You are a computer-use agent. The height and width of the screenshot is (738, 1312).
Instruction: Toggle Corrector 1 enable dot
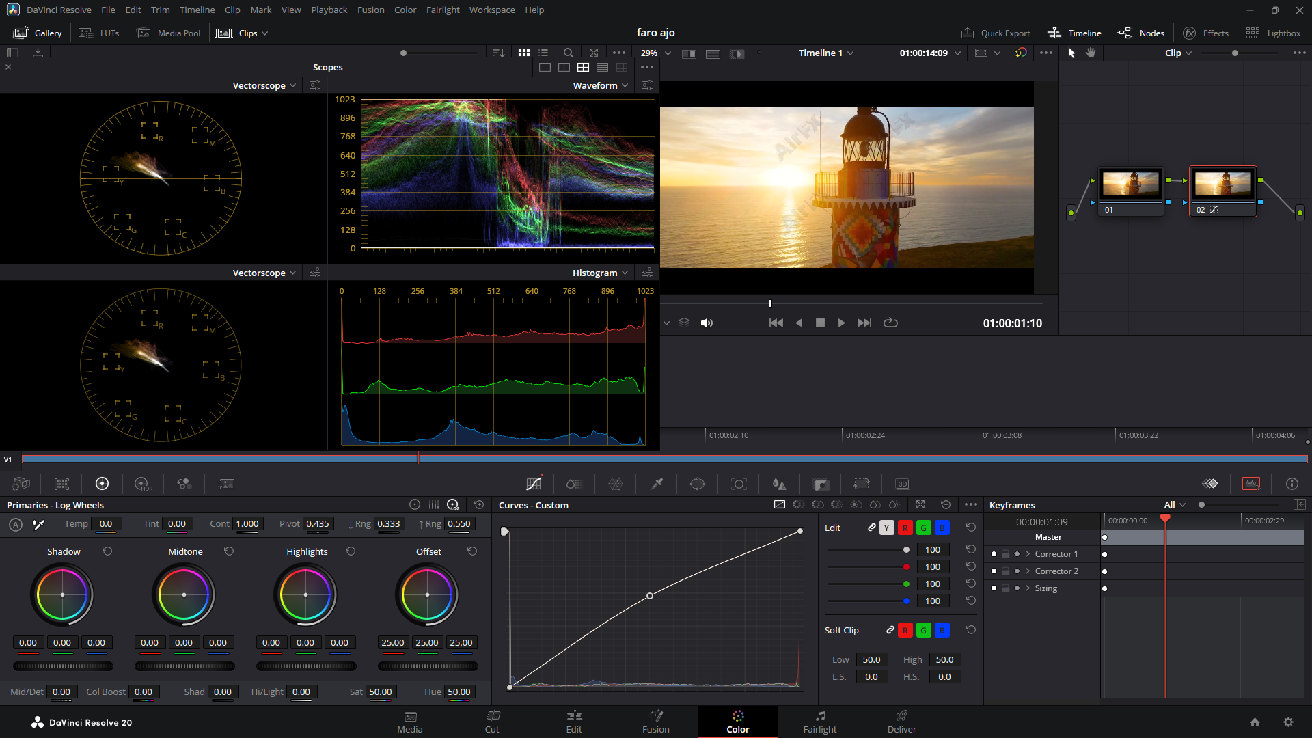point(994,554)
